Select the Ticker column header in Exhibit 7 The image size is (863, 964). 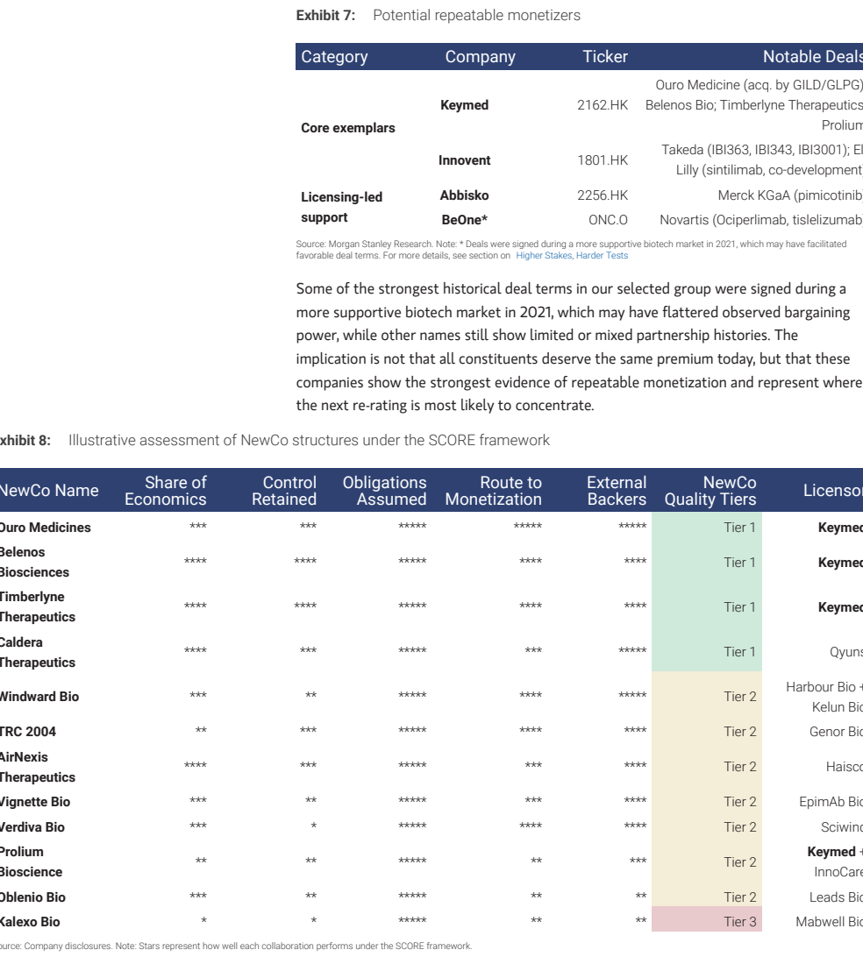coord(605,57)
